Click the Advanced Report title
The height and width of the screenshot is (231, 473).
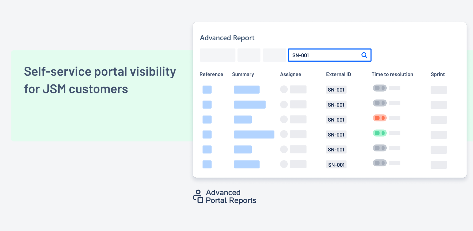(227, 38)
